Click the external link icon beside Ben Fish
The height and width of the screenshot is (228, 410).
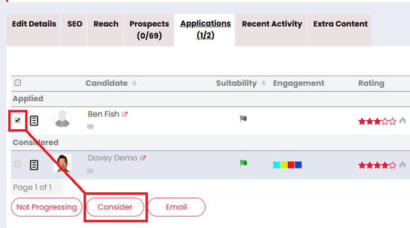(x=125, y=114)
